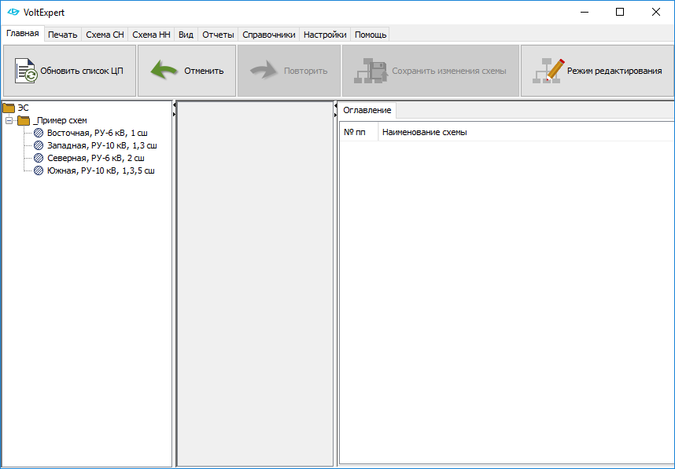675x469 pixels.
Task: Click the Обновить список ЦП label
Action: pyautogui.click(x=82, y=71)
